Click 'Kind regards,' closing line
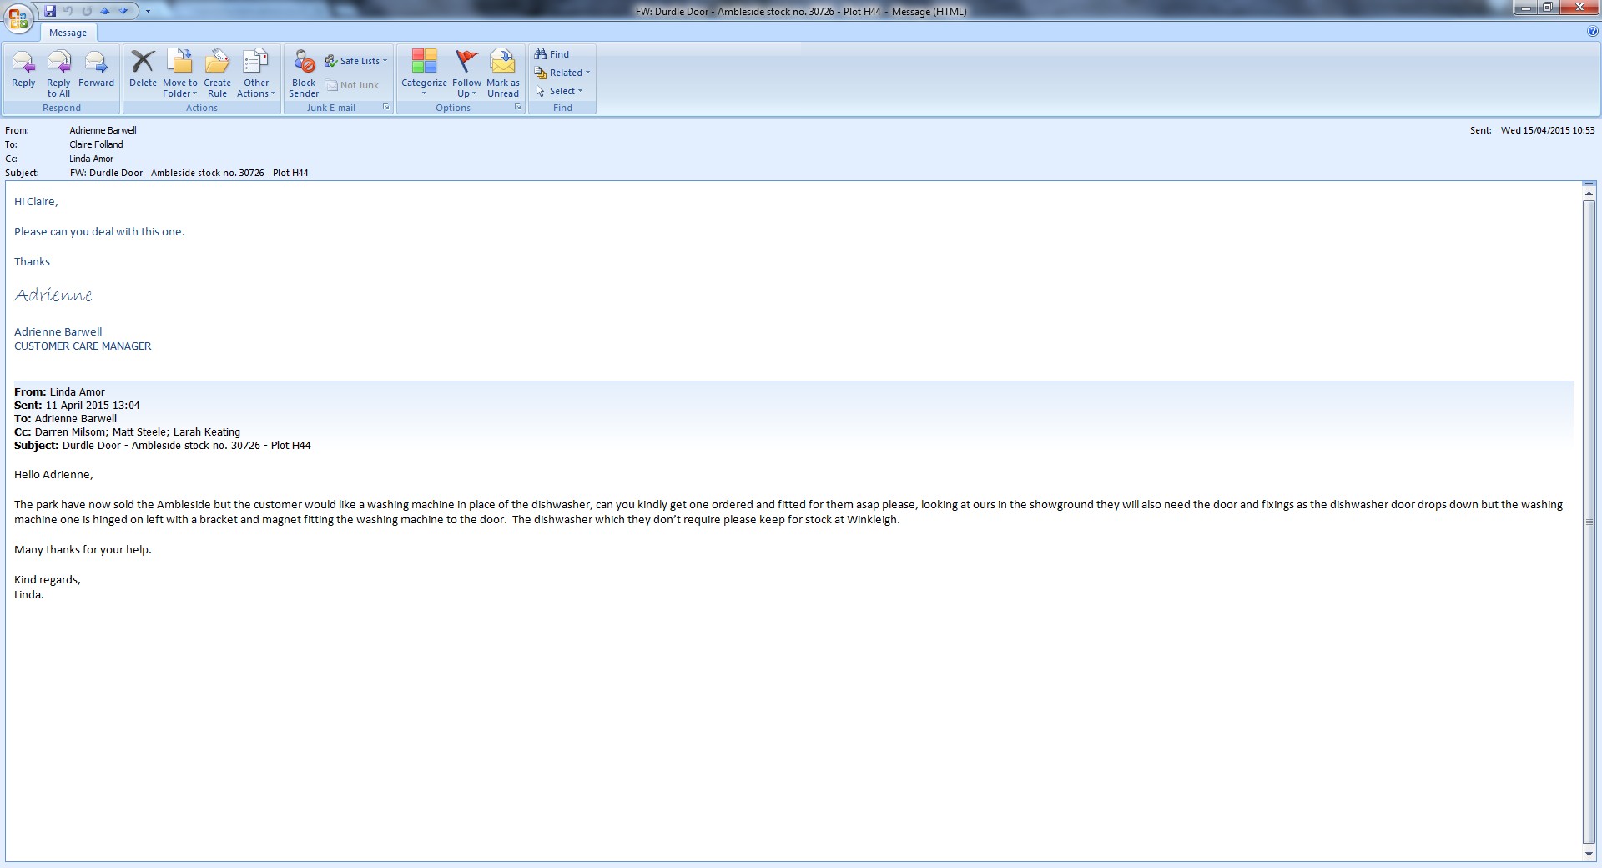The width and height of the screenshot is (1602, 868). [x=48, y=579]
